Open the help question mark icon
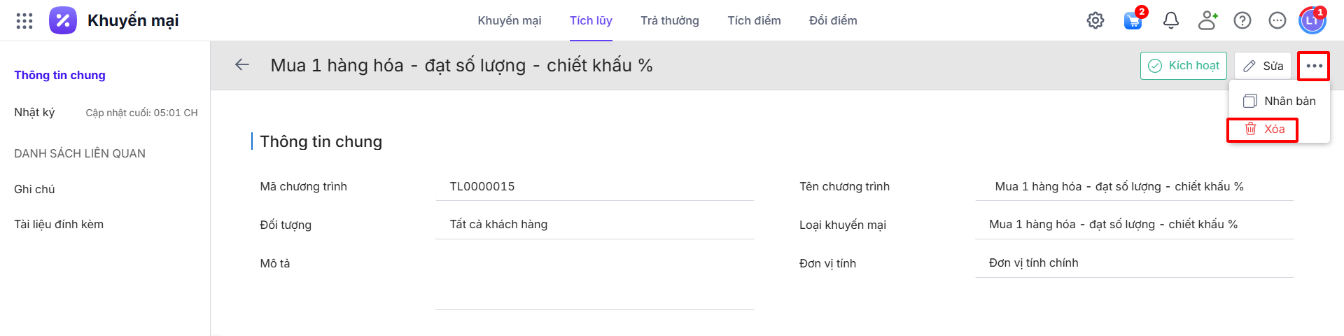 point(1242,20)
